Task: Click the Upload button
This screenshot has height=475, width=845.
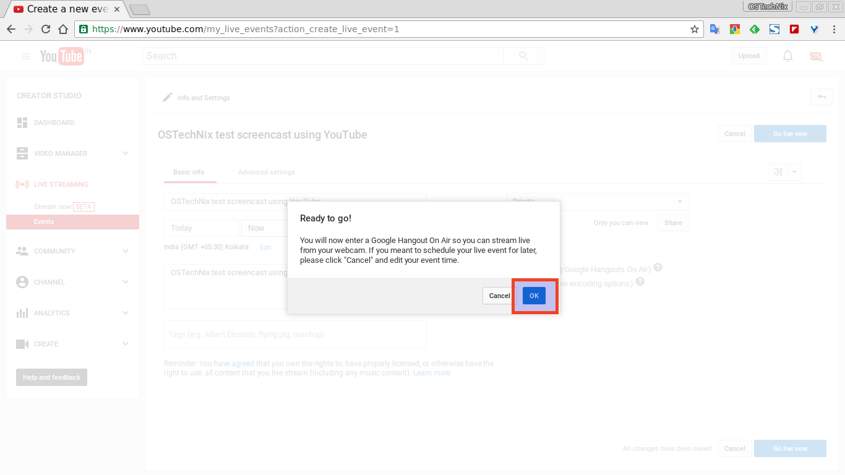Action: click(x=748, y=56)
